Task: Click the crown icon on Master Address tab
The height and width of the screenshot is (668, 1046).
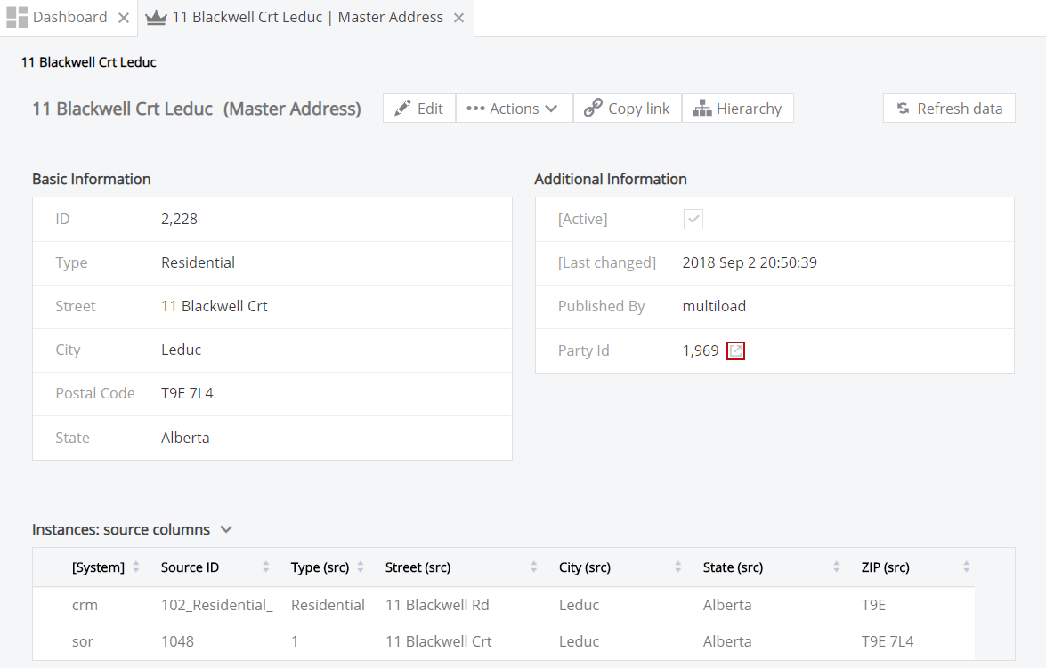Action: tap(156, 18)
